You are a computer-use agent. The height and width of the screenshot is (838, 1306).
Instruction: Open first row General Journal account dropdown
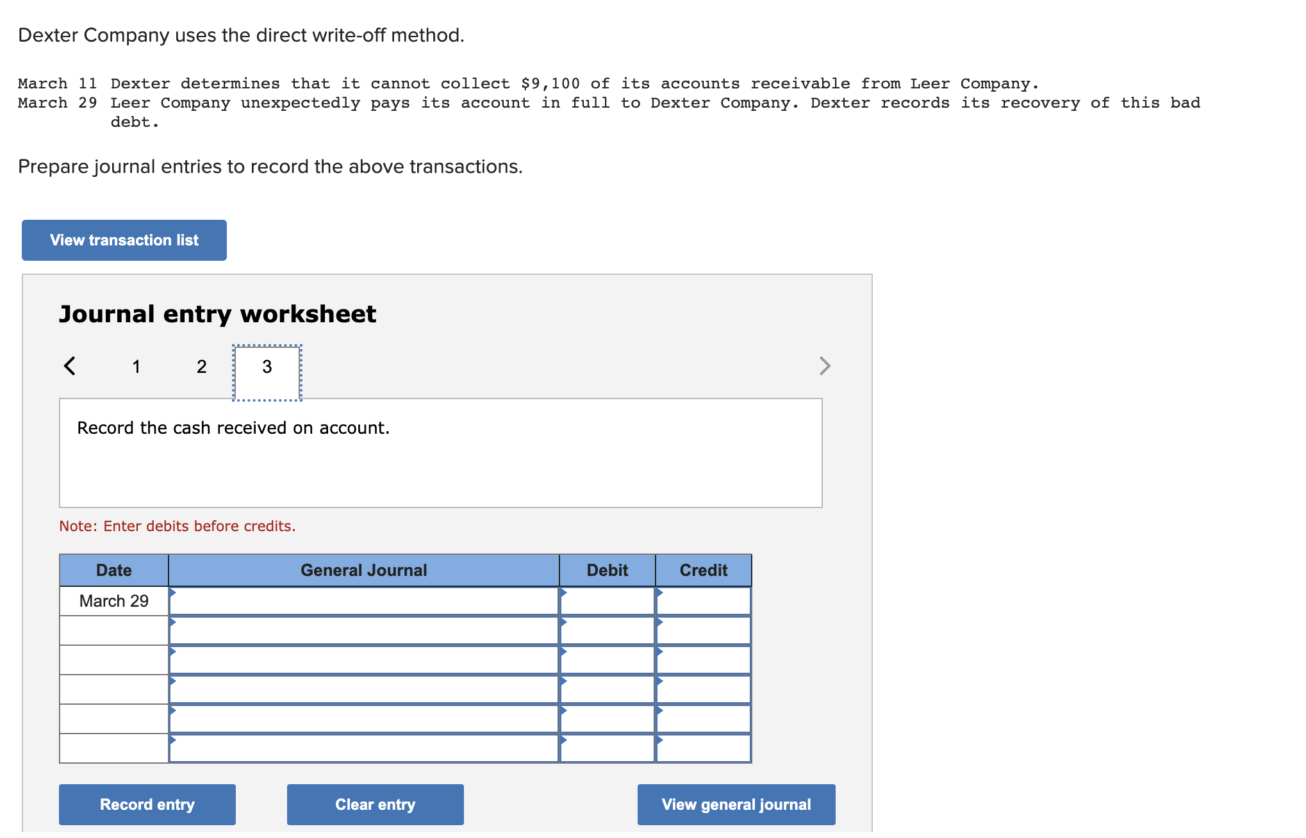coord(364,601)
